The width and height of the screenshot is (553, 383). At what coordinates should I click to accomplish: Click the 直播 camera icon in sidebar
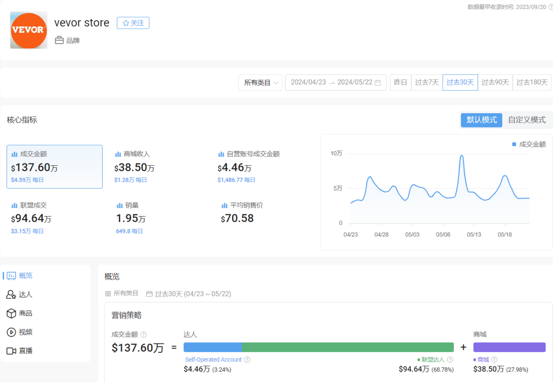coord(11,351)
